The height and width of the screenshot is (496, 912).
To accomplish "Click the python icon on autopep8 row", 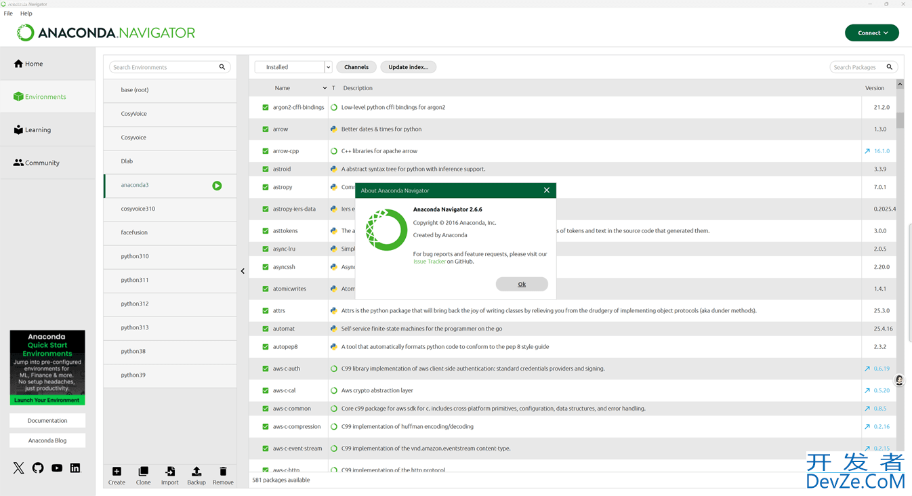I will tap(334, 347).
